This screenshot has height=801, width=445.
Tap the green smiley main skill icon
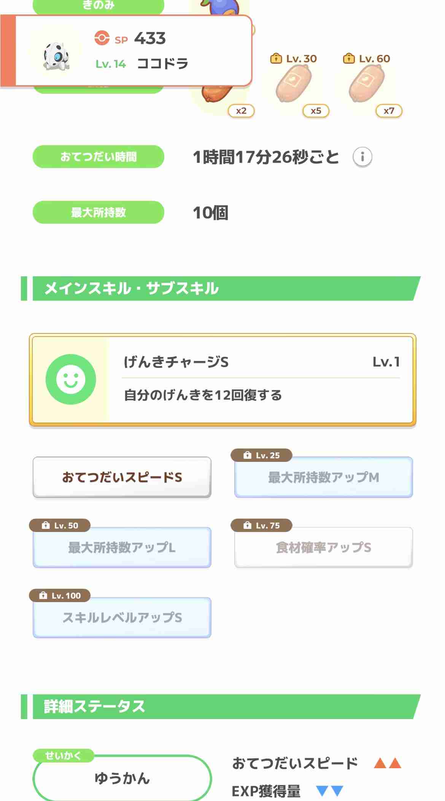71,379
